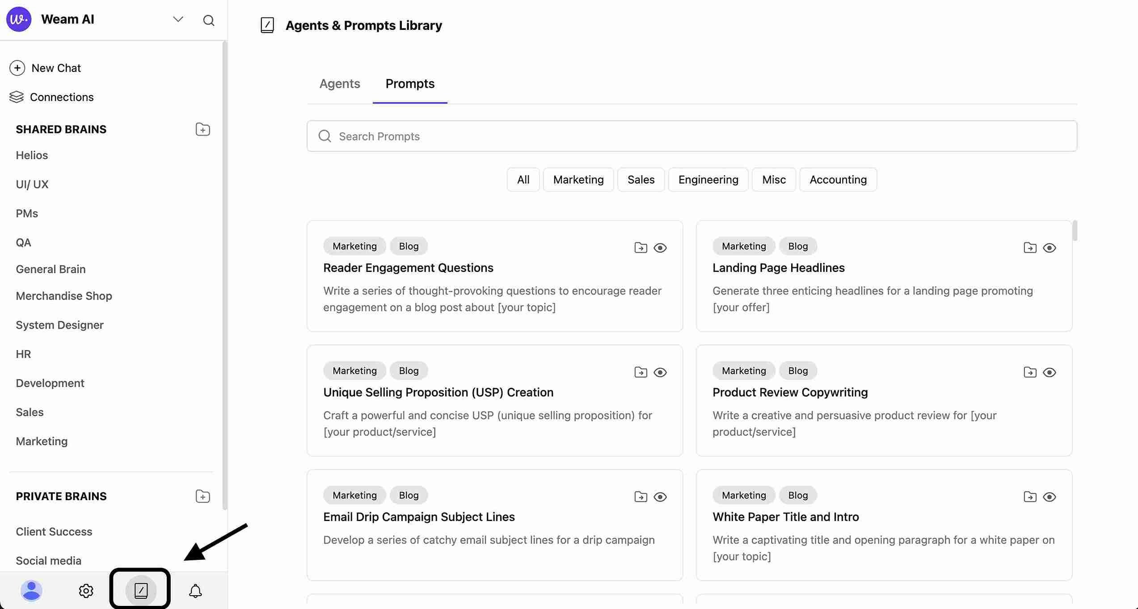Select the Prompts tab
This screenshot has height=609, width=1138.
(409, 84)
